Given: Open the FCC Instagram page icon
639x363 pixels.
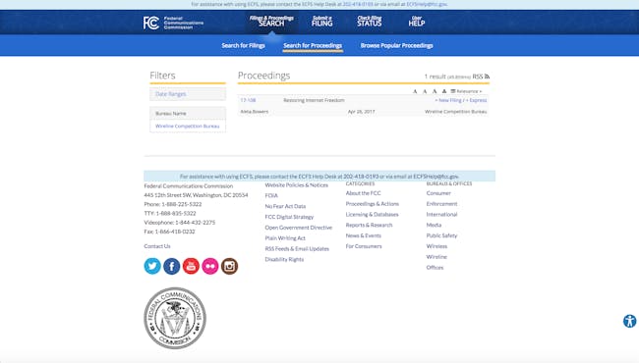Looking at the screenshot, I should click(x=229, y=266).
